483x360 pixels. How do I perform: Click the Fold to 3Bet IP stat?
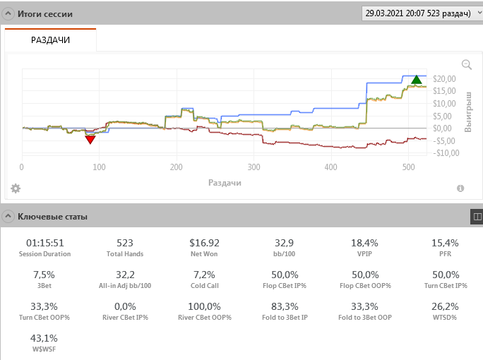pos(285,311)
